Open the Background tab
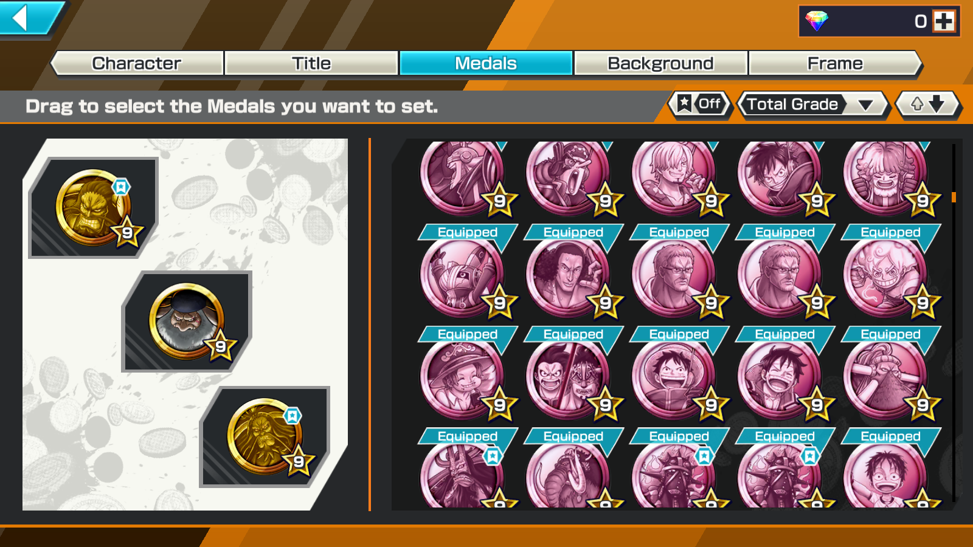The image size is (973, 547). (660, 63)
